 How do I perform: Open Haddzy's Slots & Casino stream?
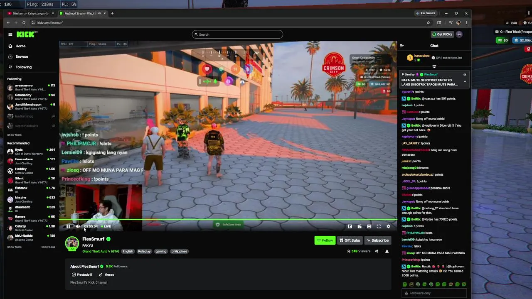click(31, 171)
